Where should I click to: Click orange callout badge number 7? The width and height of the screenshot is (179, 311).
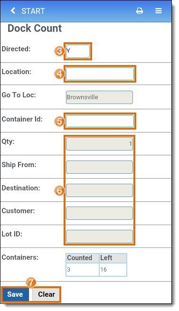(31, 282)
